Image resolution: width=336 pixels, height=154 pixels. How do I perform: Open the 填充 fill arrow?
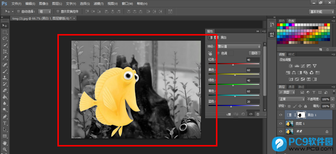click(333, 106)
